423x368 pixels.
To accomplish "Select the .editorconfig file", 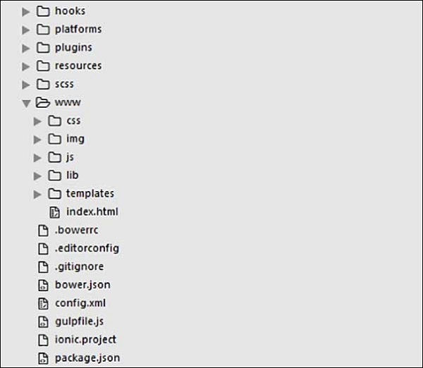I will (87, 249).
